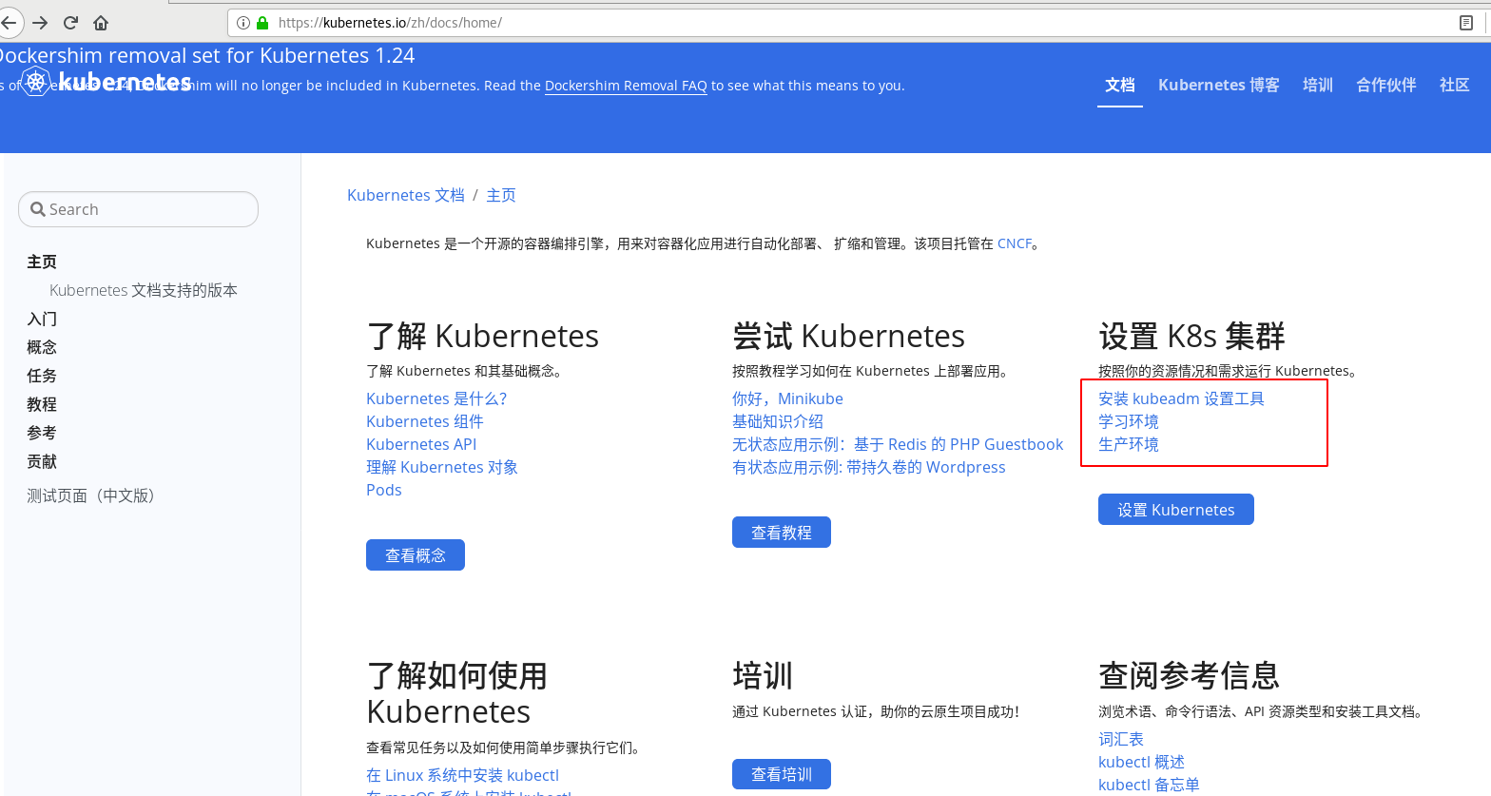The width and height of the screenshot is (1491, 796).
Task: Open 学习环境 link
Action: point(1129,421)
